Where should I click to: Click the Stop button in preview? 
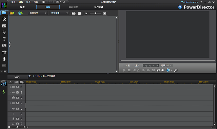[129, 70]
